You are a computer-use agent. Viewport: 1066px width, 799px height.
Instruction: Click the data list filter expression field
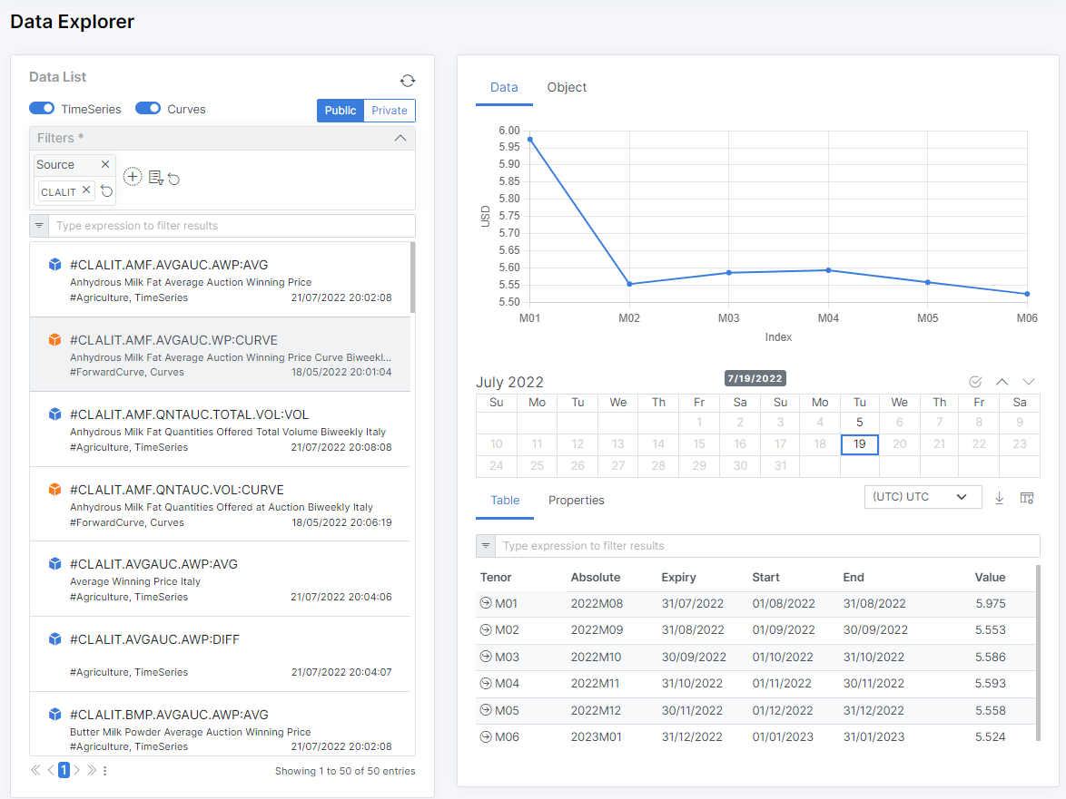pyautogui.click(x=232, y=226)
